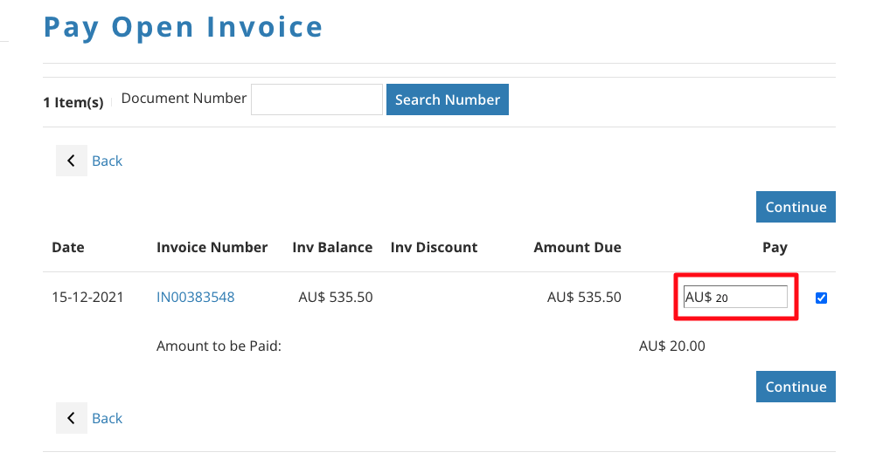This screenshot has height=473, width=883.
Task: Uncheck the pay checkbox for invoice IN00383548
Action: 821,298
